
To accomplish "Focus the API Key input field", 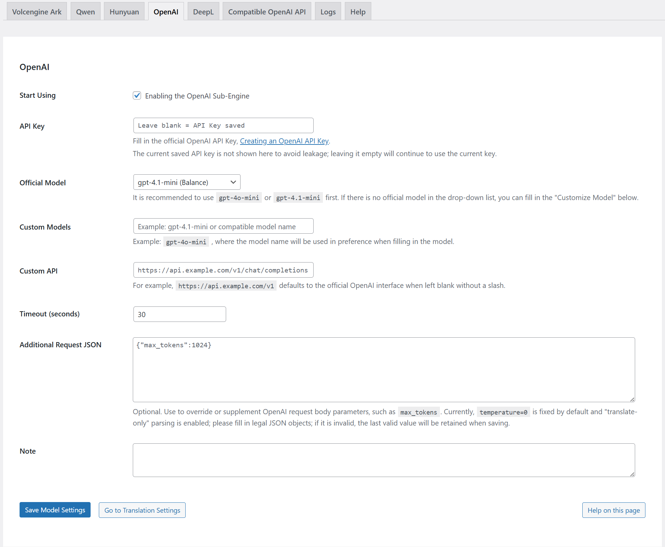I will tap(223, 126).
